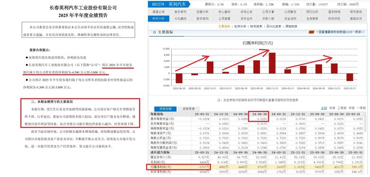Open the 百分比报表 sub-navigation link
Viewport: 370px width, 177px height.
coord(274,27)
